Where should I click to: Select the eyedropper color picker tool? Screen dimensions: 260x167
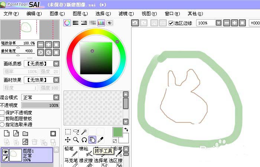click(101, 140)
